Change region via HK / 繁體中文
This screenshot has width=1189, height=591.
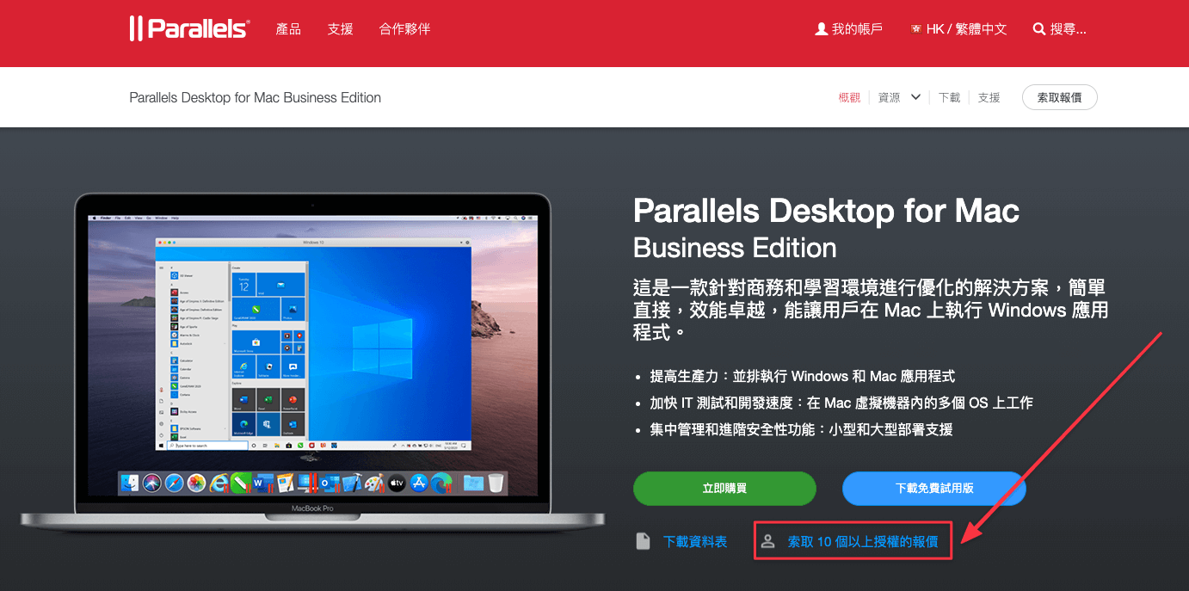966,29
